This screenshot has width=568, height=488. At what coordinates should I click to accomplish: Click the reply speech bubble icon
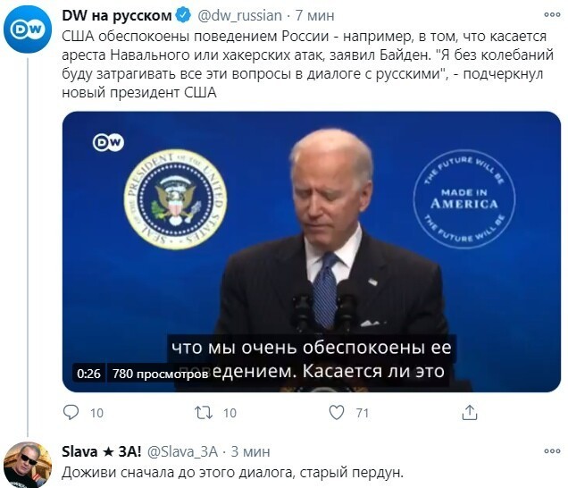click(71, 412)
